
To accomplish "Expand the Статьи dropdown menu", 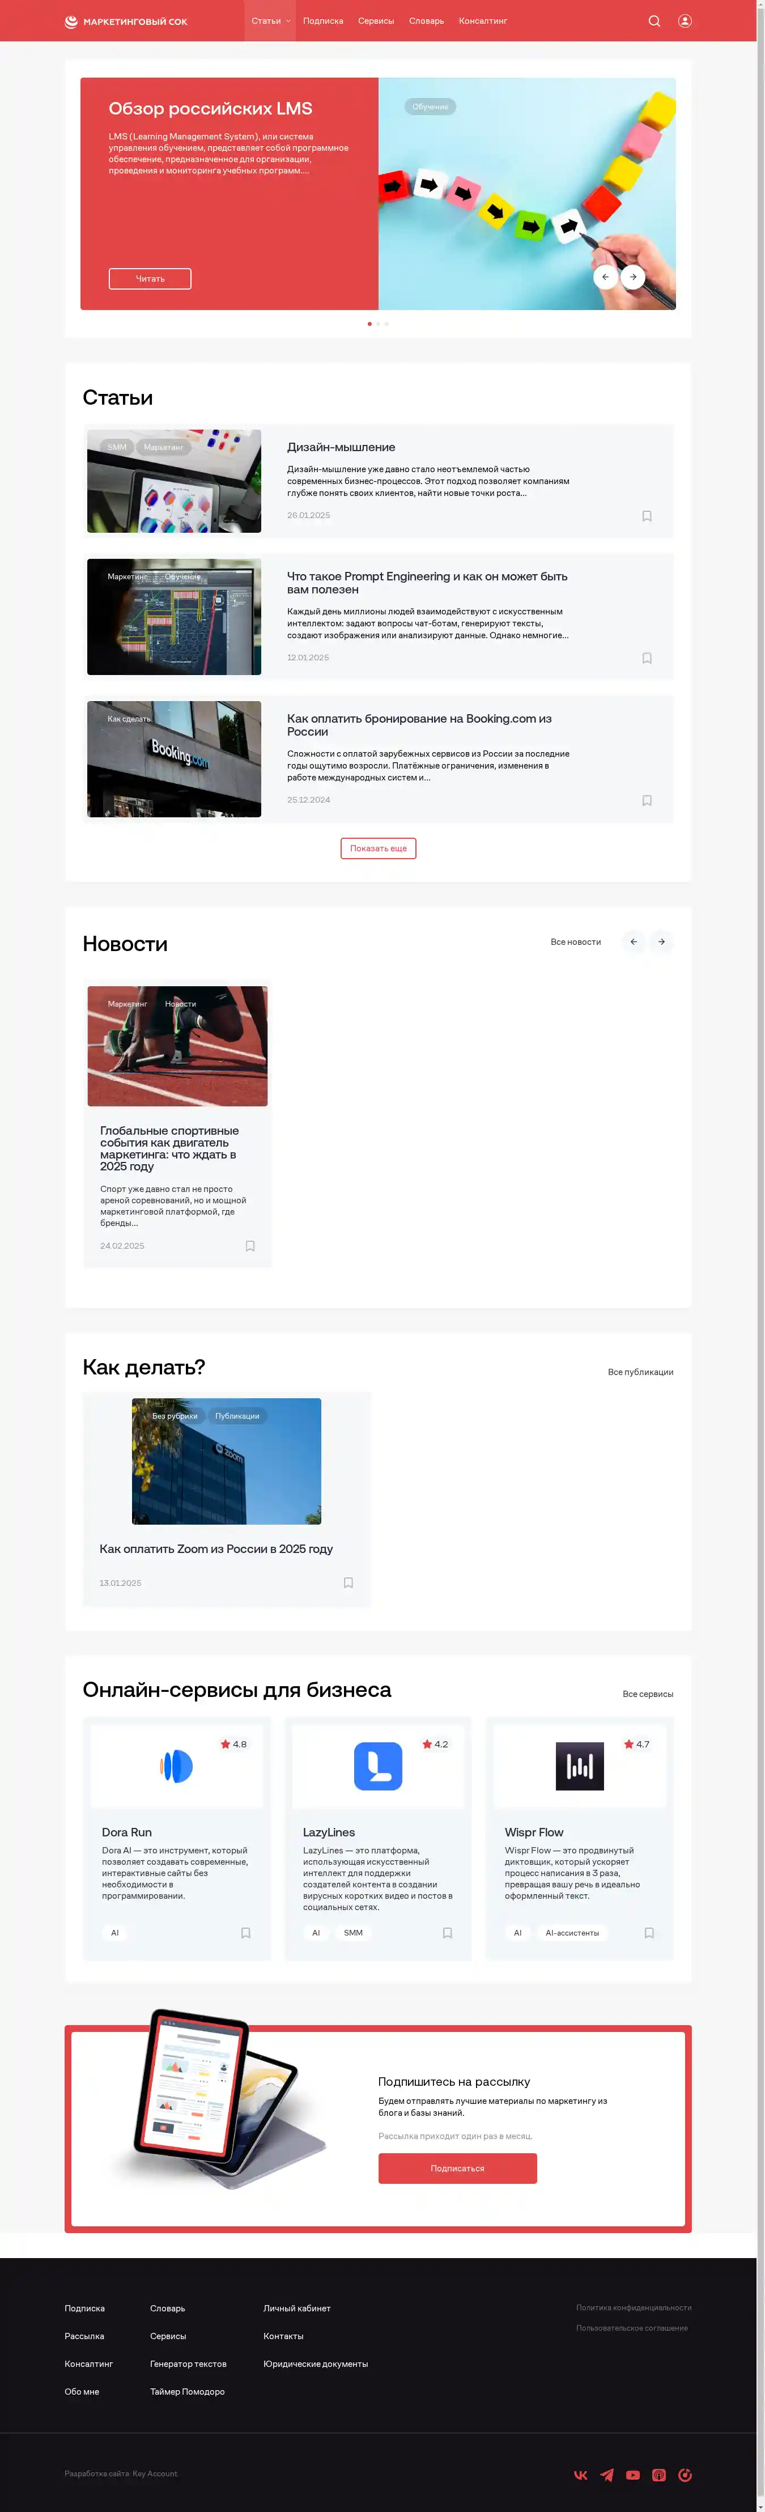I will click(x=270, y=20).
